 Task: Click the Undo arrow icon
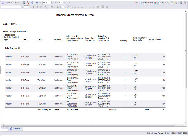click(37, 2)
